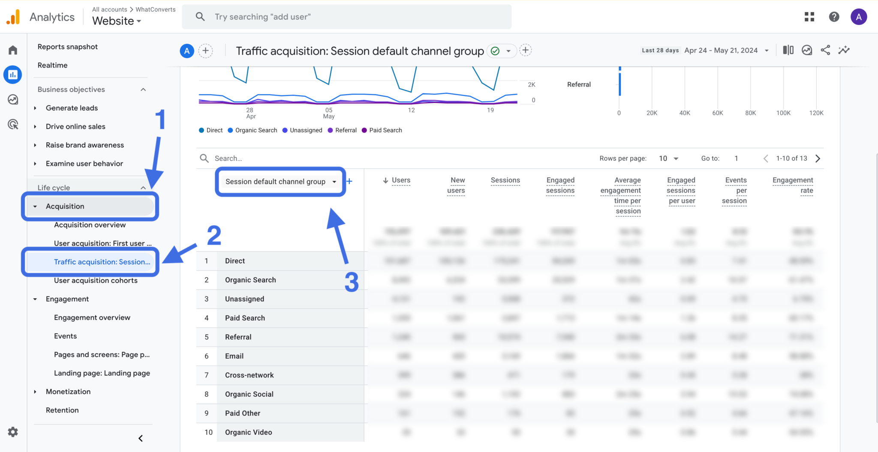Image resolution: width=878 pixels, height=452 pixels.
Task: Open the Rows per page dropdown
Action: [669, 159]
